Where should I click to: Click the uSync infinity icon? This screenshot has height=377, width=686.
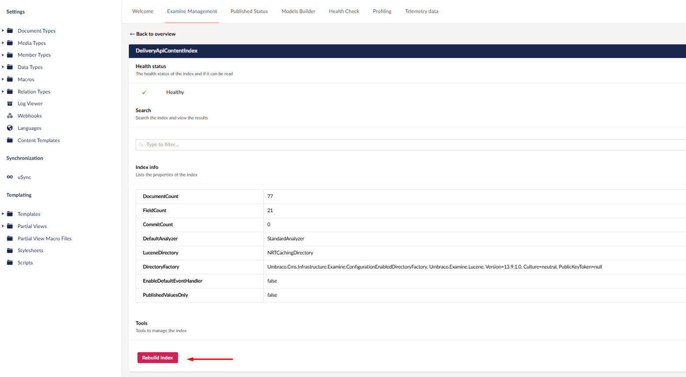pos(10,177)
